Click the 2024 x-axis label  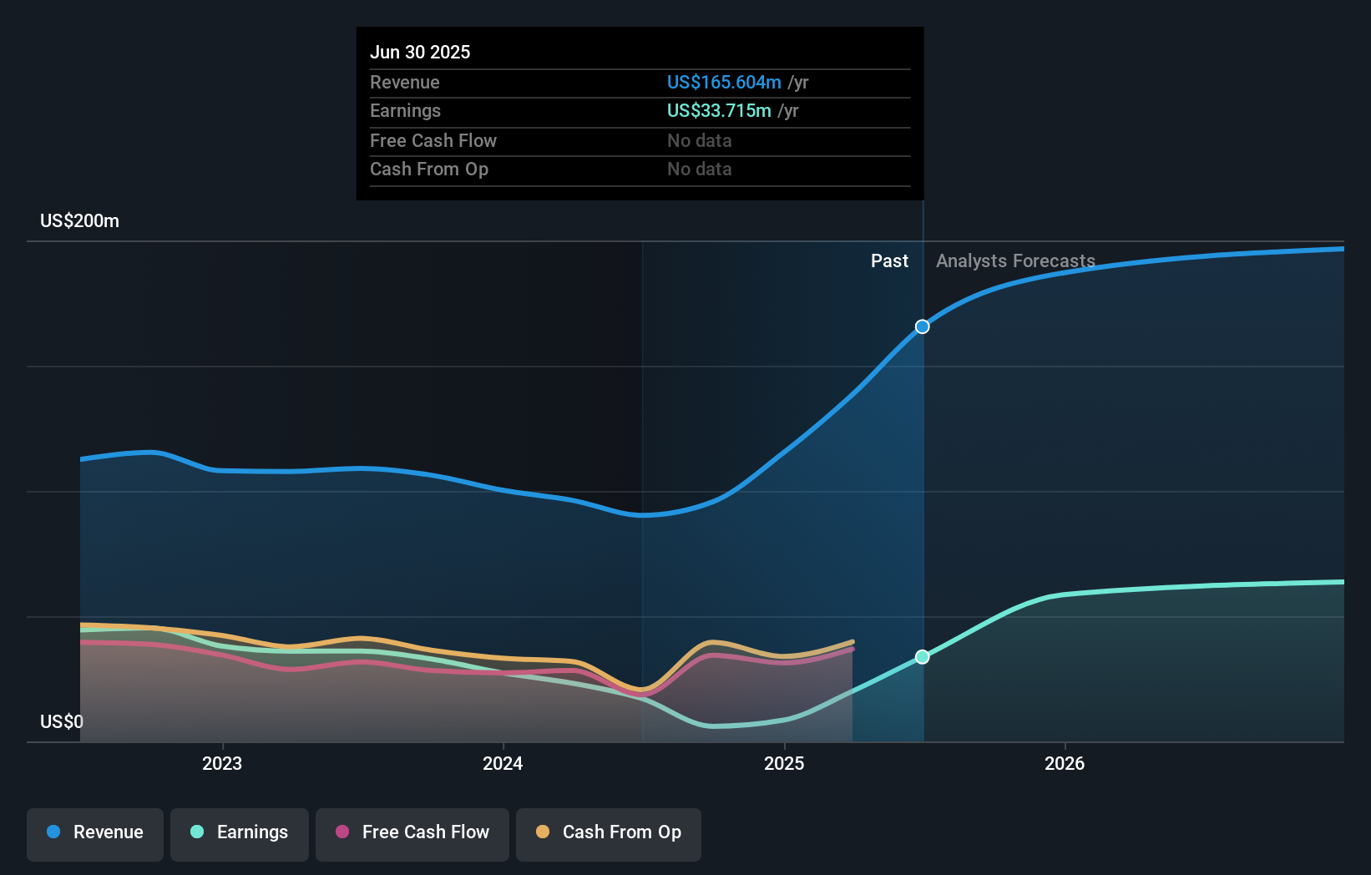click(x=503, y=763)
